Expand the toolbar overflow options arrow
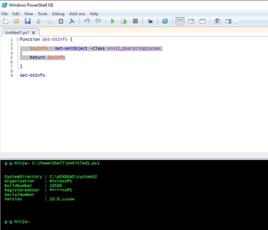Image resolution: width=268 pixels, height=230 pixels. 237,23
